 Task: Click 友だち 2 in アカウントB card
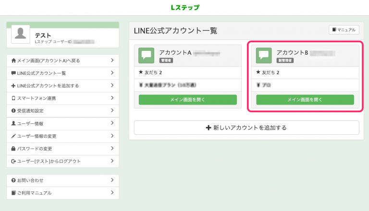click(x=271, y=72)
